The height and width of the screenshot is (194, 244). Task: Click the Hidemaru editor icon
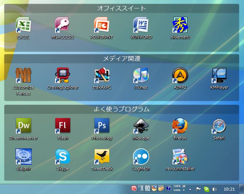tap(180, 25)
